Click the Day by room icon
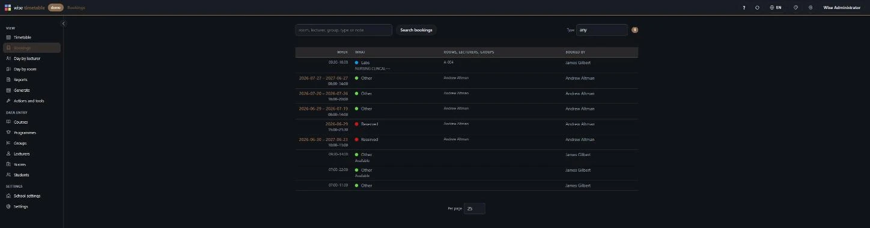Image resolution: width=870 pixels, height=228 pixels. [8, 69]
